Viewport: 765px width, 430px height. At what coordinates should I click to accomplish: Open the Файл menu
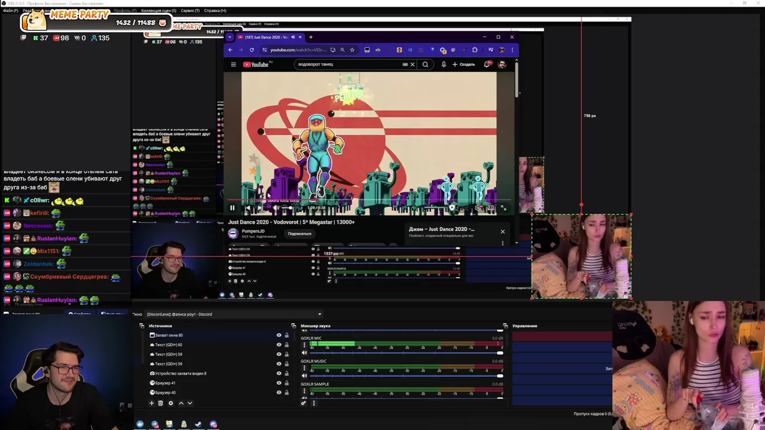(10, 10)
